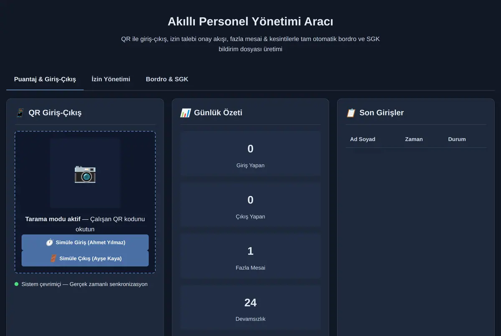Screen dimensions: 501x336
Task: Click the Tarama modu aktif text
Action: pos(53,219)
